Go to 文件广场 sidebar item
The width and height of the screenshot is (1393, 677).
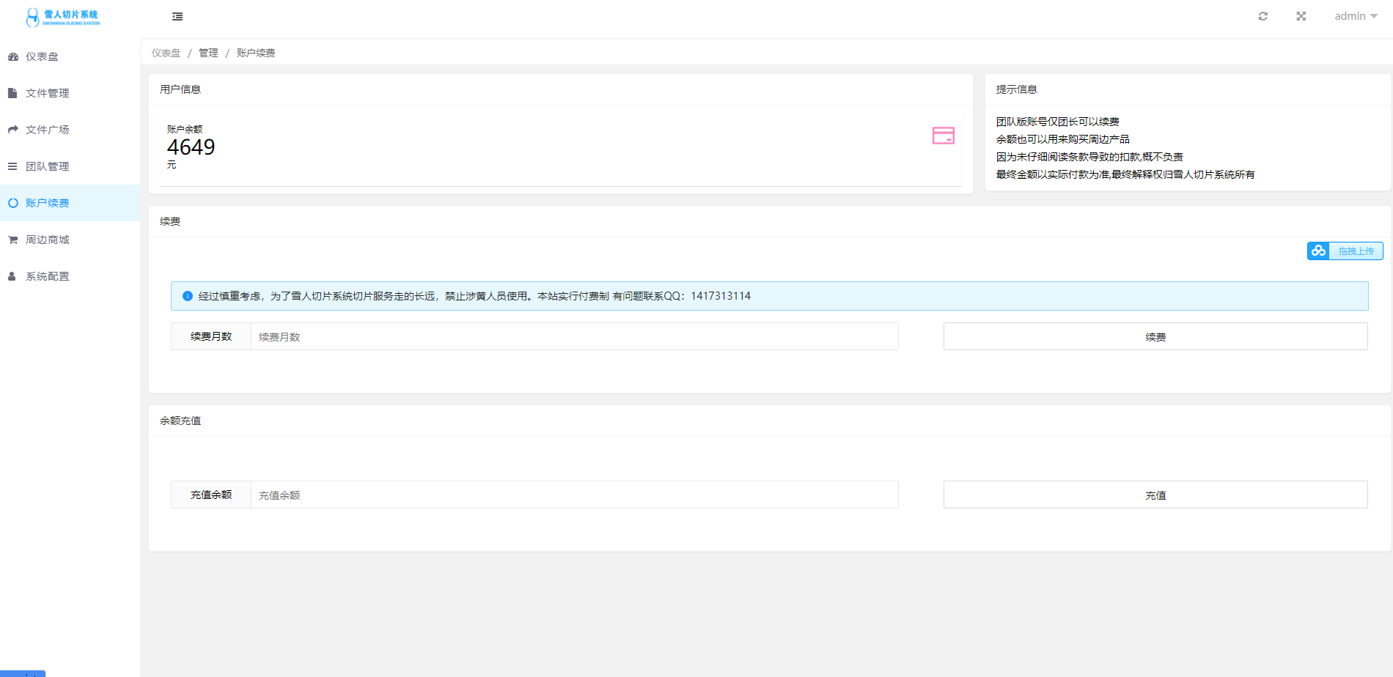(x=47, y=130)
